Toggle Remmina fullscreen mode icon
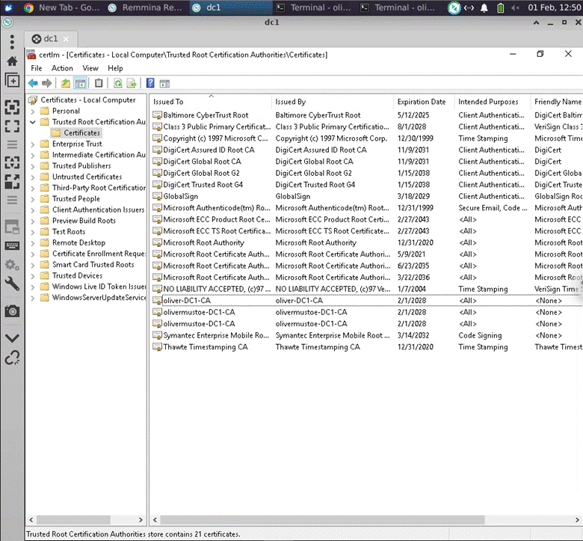This screenshot has height=541, width=583. click(12, 126)
